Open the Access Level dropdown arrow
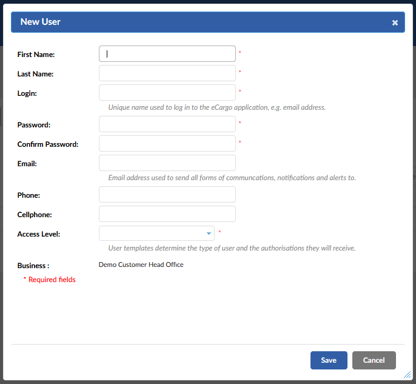 pos(209,234)
